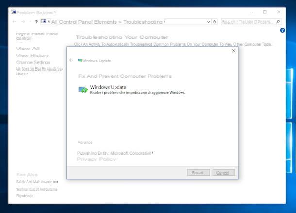Click the Cancel button in the dialog

click(x=224, y=173)
